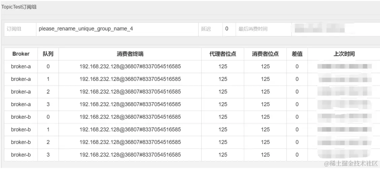Click the Broker column header
Screen dimensions: 380x169
pos(21,54)
